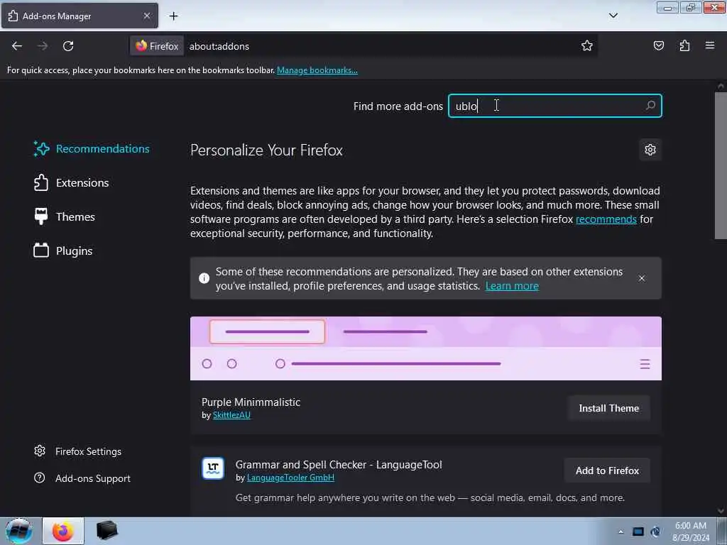Click the page vertical scrollbar thumb
The image size is (727, 545).
click(x=720, y=166)
